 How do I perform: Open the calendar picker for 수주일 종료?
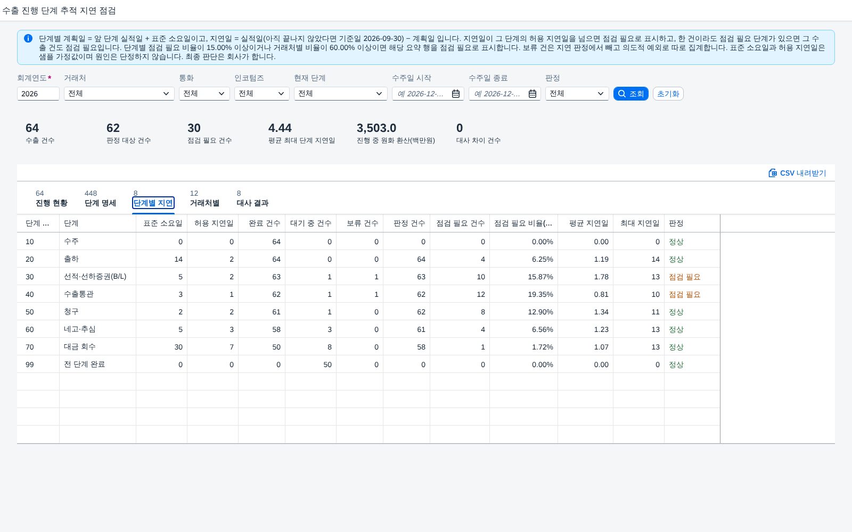tap(532, 94)
